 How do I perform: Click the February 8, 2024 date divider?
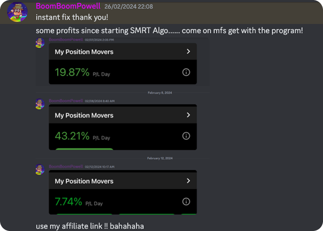(x=160, y=93)
